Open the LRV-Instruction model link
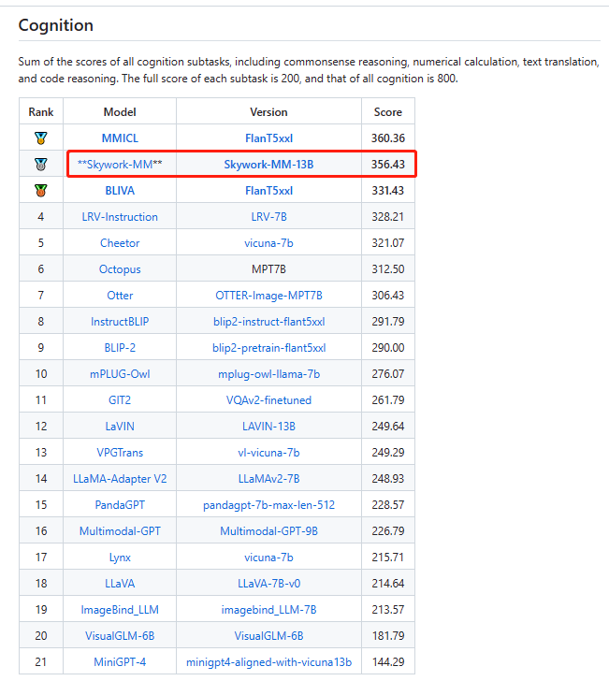The width and height of the screenshot is (609, 681). coord(120,217)
